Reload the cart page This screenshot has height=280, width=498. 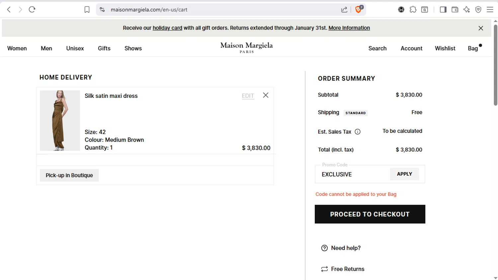click(x=32, y=10)
